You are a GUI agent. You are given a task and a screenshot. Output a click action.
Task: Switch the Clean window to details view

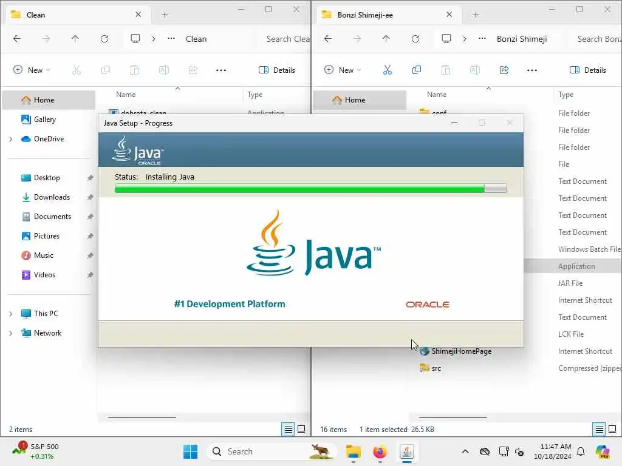pyautogui.click(x=288, y=429)
